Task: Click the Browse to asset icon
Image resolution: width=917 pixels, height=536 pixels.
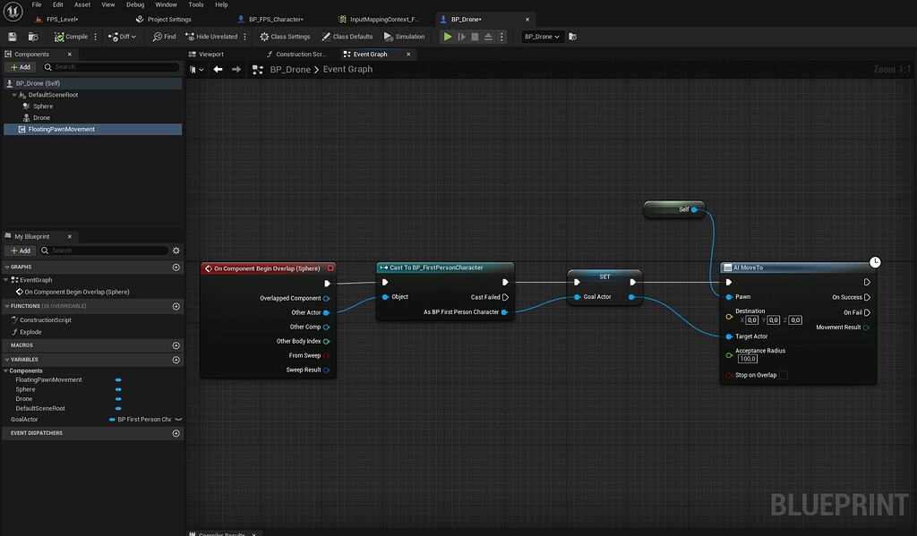Action: click(32, 36)
